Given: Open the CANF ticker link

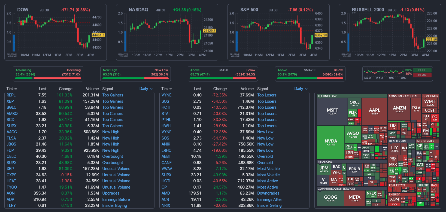Looking at the screenshot, I should pyautogui.click(x=166, y=163).
